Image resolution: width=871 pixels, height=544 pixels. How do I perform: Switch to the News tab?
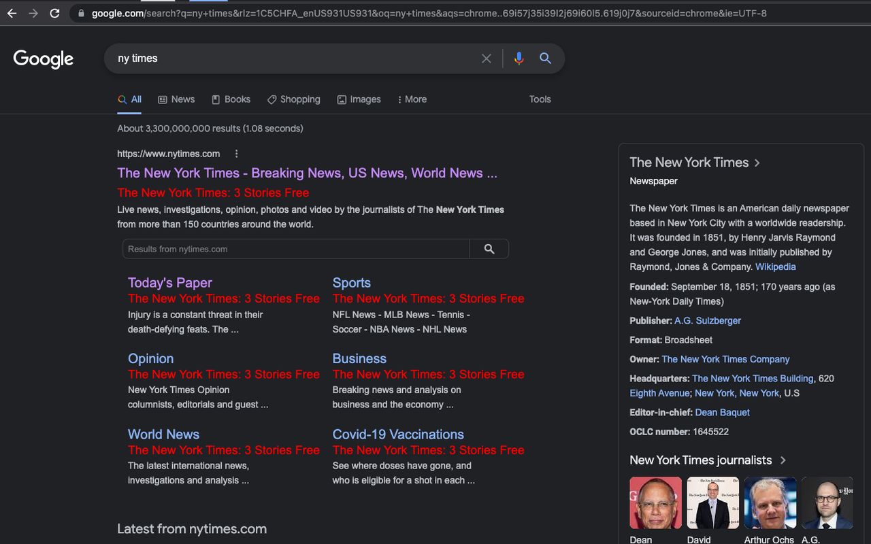coord(176,99)
